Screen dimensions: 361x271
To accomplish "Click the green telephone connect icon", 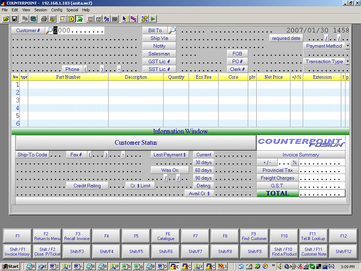I will [x=80, y=19].
